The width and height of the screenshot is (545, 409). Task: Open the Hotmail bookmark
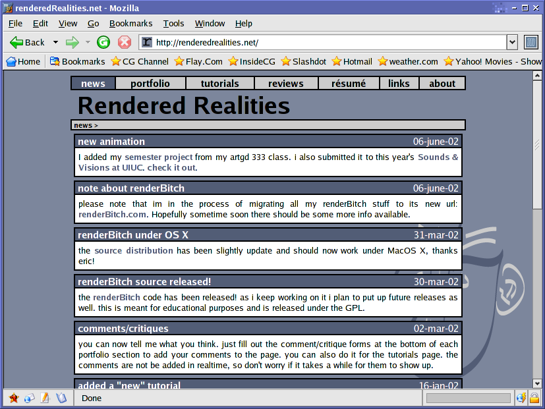coord(352,61)
